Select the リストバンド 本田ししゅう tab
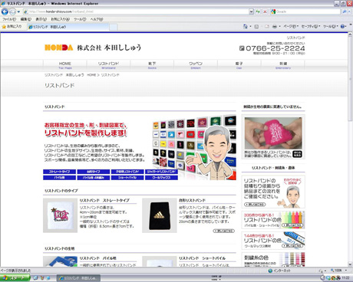The image size is (353, 282). (68, 27)
